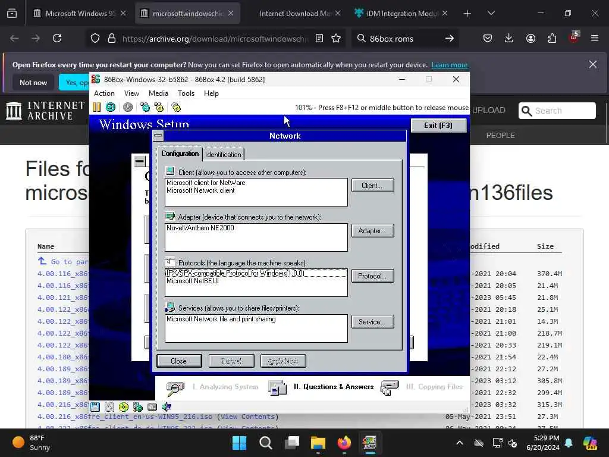Viewport: 609px width, 457px height.
Task: Open the 86Box Media menu
Action: [x=158, y=93]
